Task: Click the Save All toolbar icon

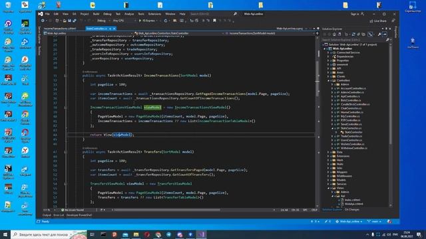Action: 75,21
